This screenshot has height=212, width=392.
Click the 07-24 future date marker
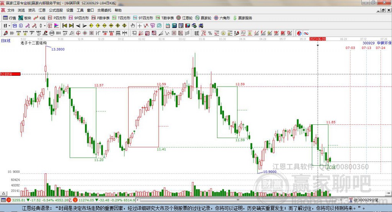(381, 48)
